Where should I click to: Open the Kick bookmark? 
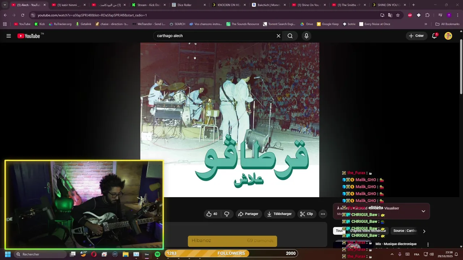[39, 24]
